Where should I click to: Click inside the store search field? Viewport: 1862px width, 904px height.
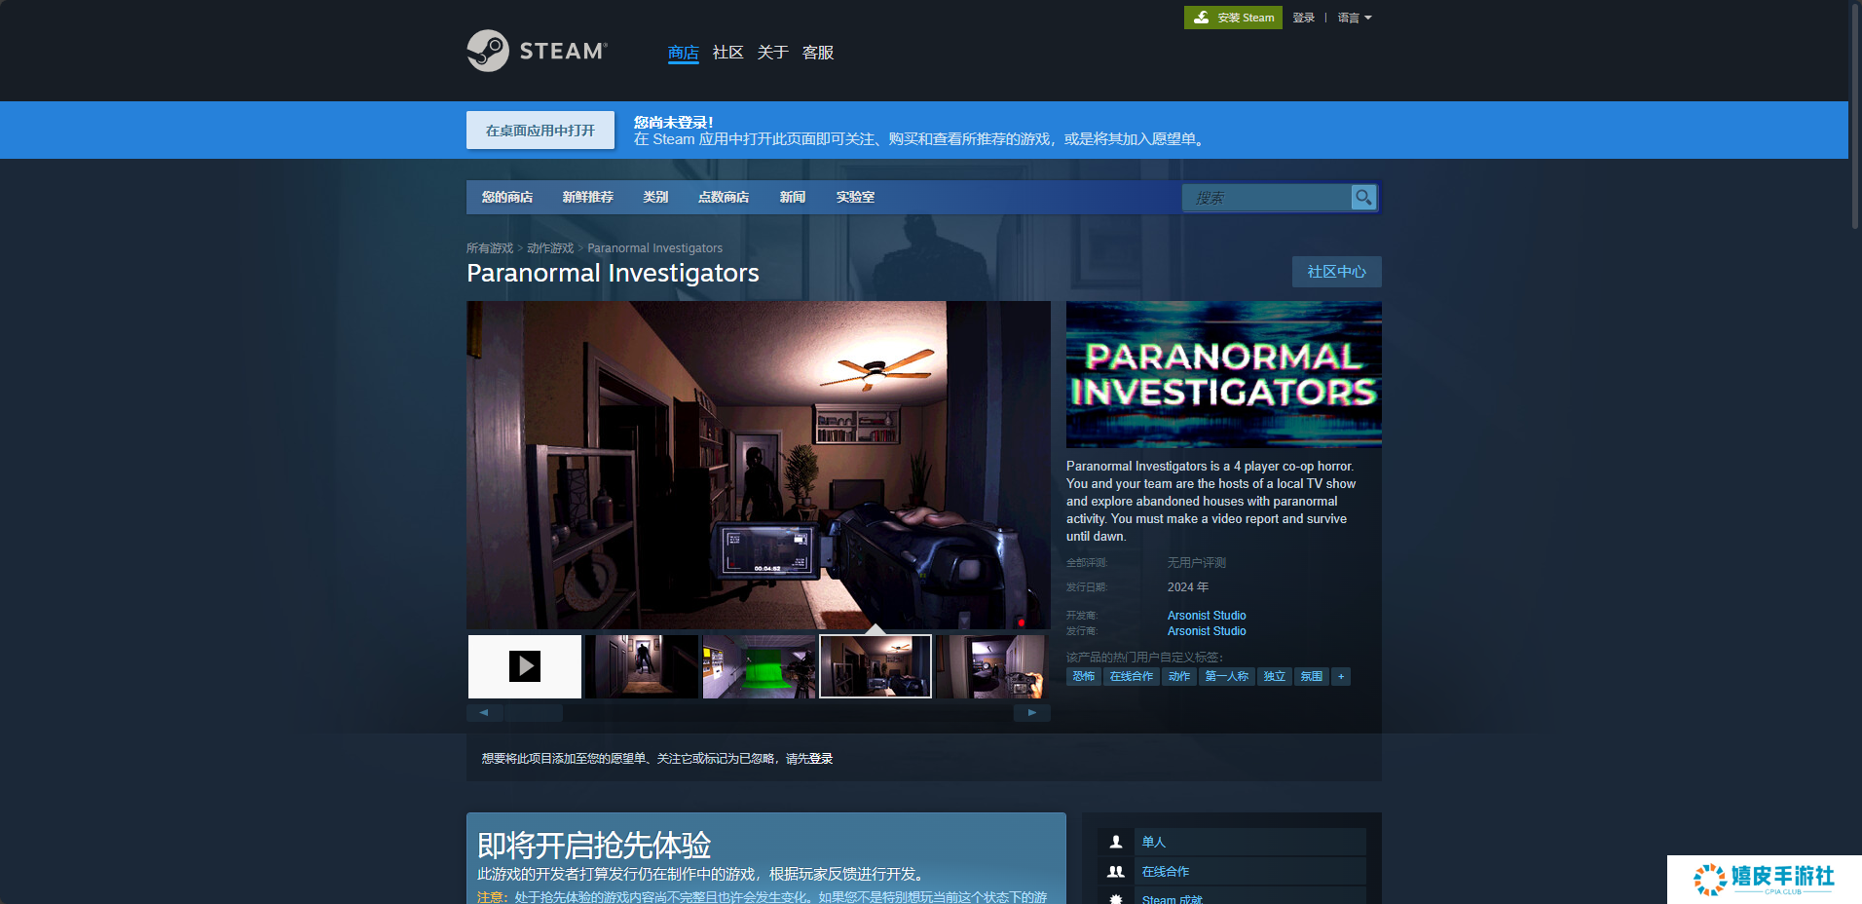pyautogui.click(x=1266, y=198)
